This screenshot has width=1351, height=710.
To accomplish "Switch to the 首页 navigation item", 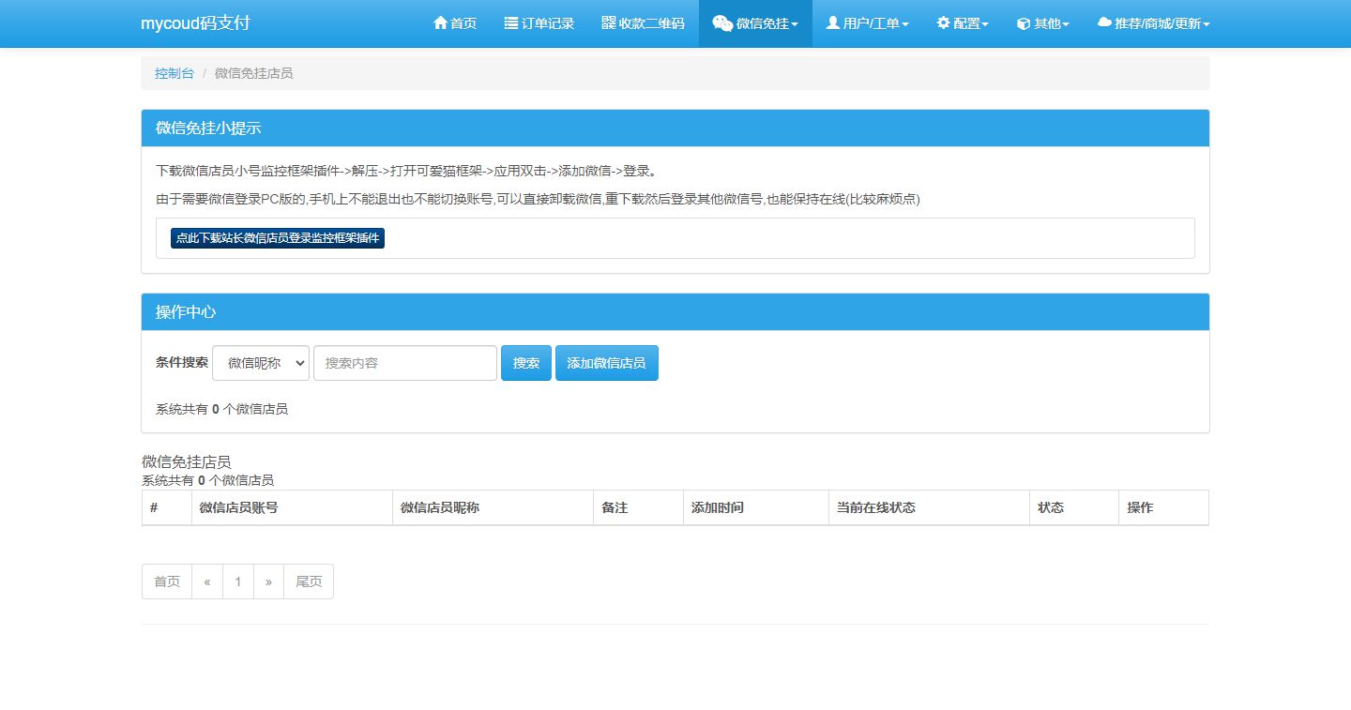I will pos(455,23).
